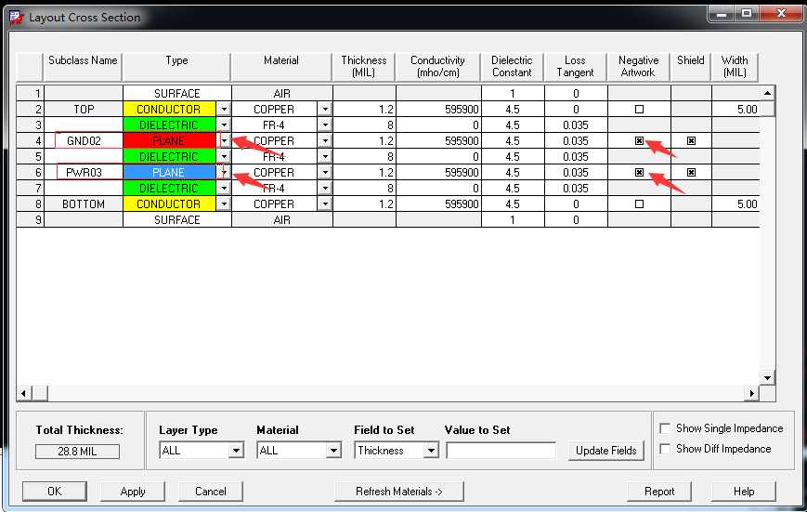The width and height of the screenshot is (807, 512).
Task: Click the Refresh Materials button
Action: click(x=399, y=492)
